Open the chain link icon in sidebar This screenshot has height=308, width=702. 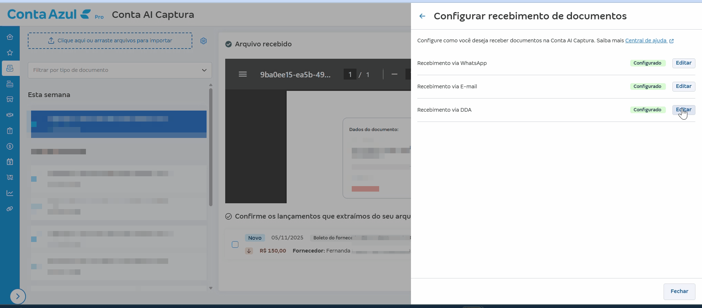tap(10, 209)
